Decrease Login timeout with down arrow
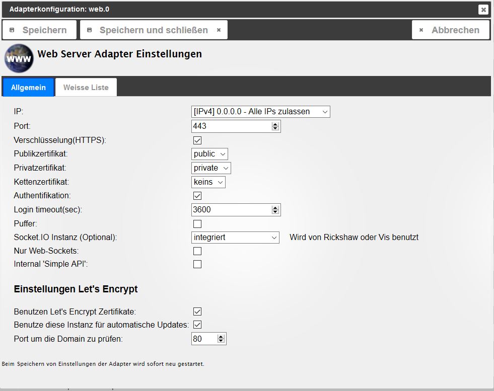Image resolution: width=494 pixels, height=391 pixels. point(275,212)
